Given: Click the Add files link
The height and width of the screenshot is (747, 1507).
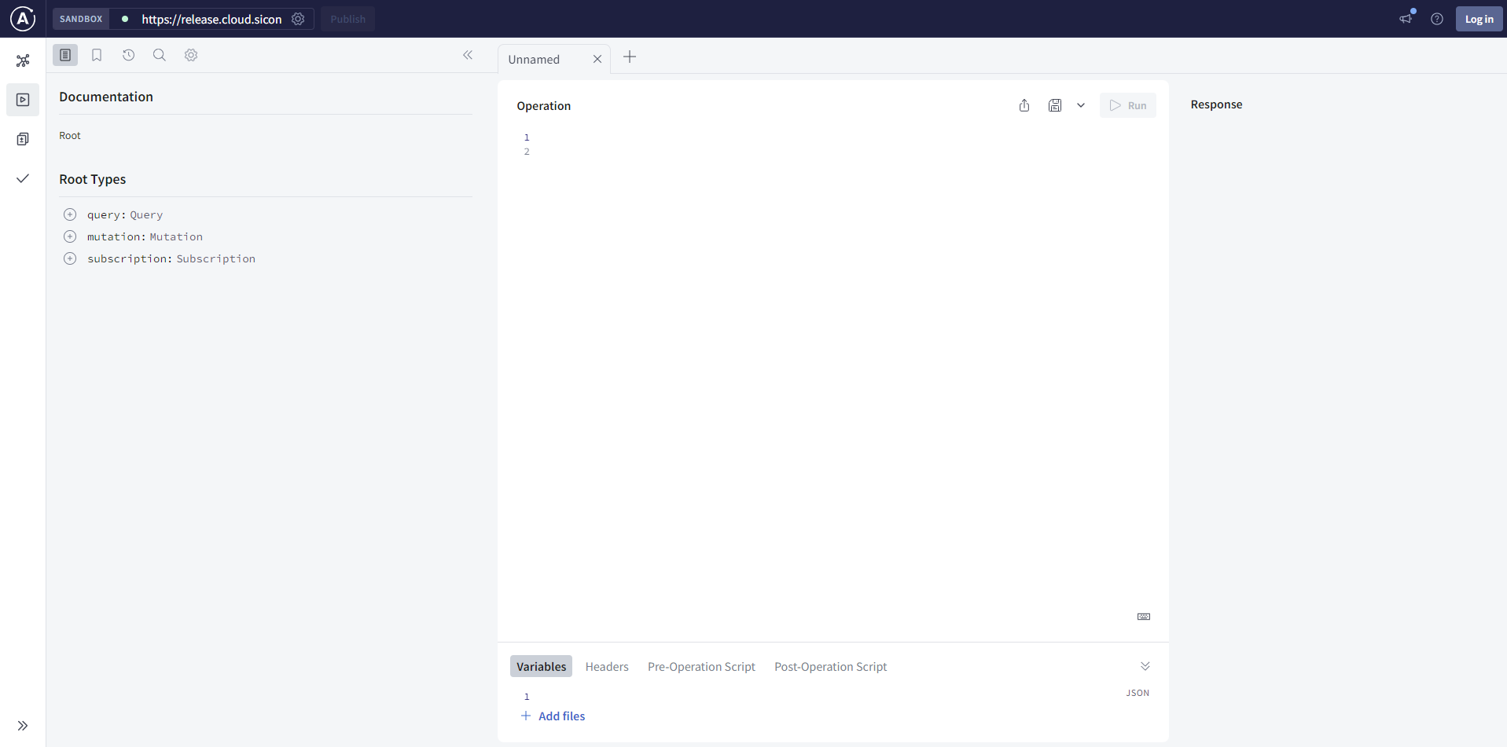Looking at the screenshot, I should [561, 716].
